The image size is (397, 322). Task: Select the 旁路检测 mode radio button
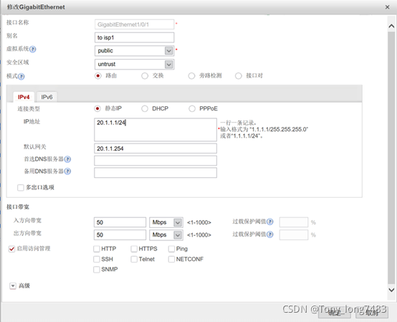pos(191,76)
